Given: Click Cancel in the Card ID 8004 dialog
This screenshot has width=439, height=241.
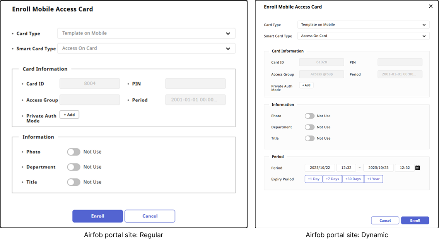Looking at the screenshot, I should point(150,216).
